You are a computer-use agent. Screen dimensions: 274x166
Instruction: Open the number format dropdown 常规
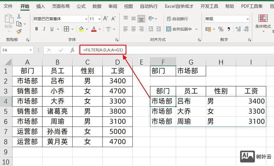tap(247, 19)
